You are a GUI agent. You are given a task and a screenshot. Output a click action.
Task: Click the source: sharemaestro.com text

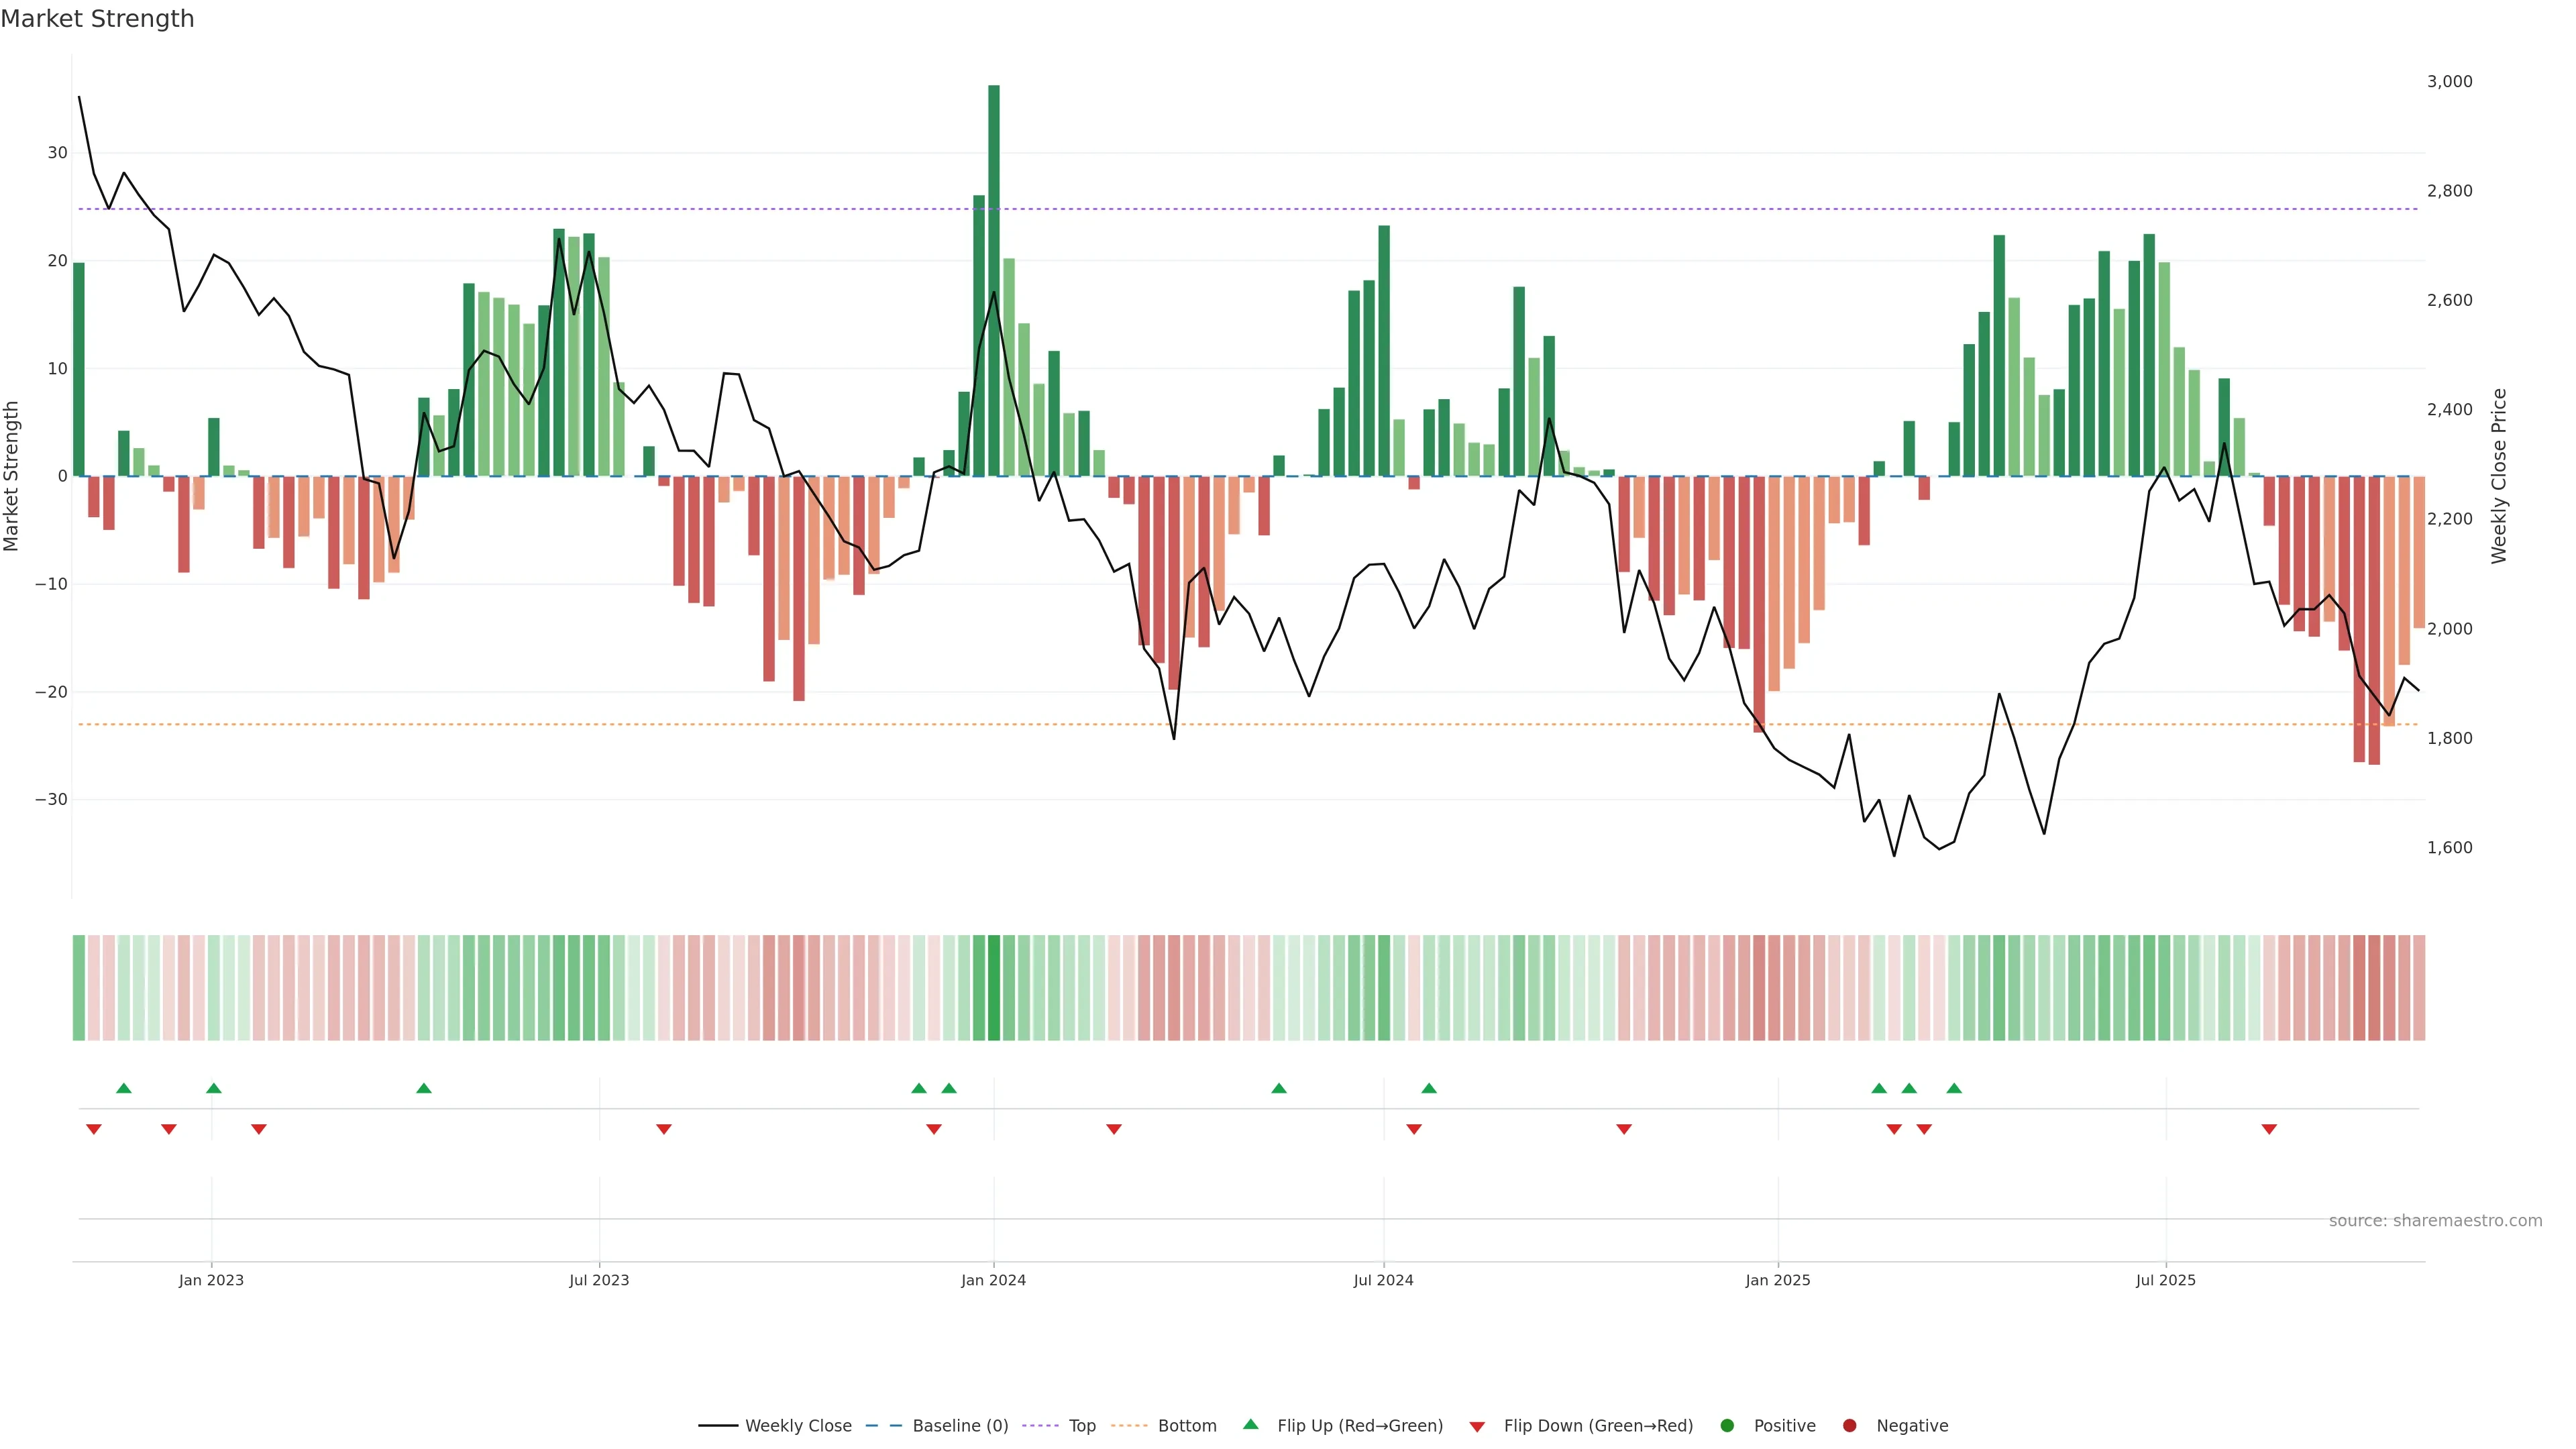pos(2435,1220)
